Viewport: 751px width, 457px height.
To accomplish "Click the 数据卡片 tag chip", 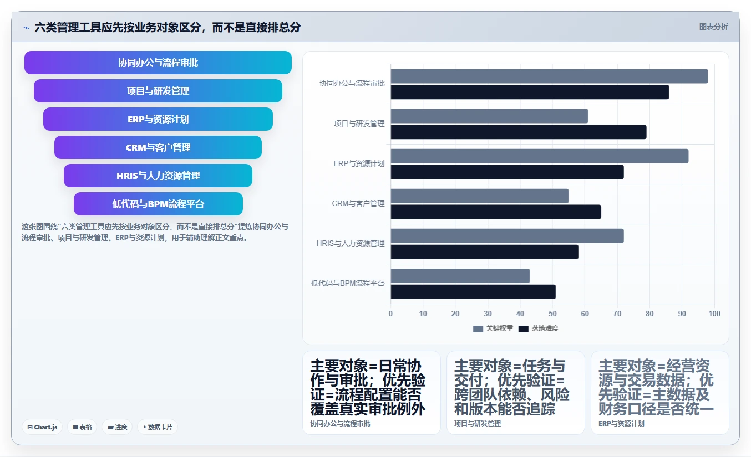I will point(158,427).
